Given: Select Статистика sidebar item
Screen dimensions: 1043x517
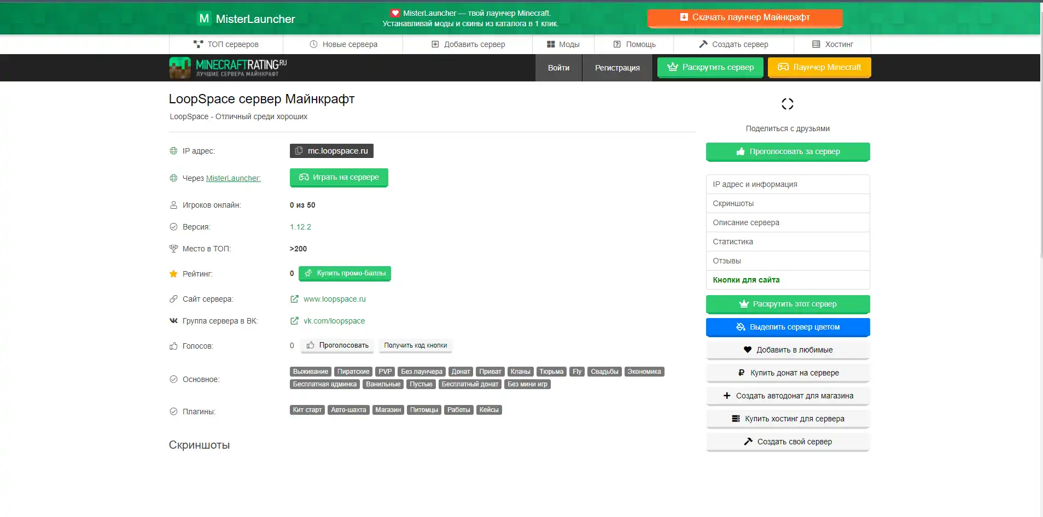Looking at the screenshot, I should tap(788, 242).
